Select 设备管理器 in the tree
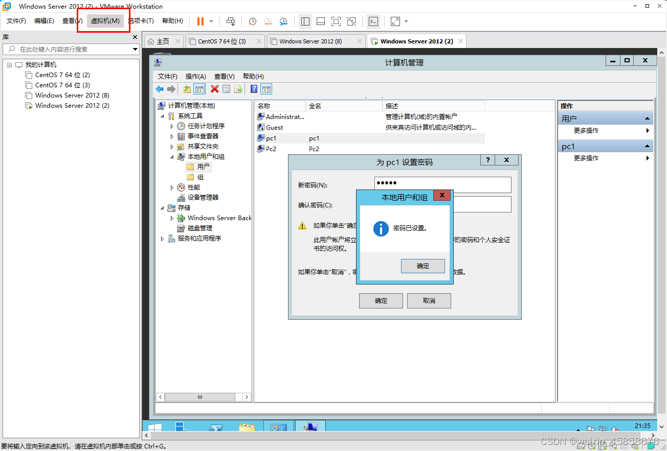The width and height of the screenshot is (667, 451). click(198, 198)
